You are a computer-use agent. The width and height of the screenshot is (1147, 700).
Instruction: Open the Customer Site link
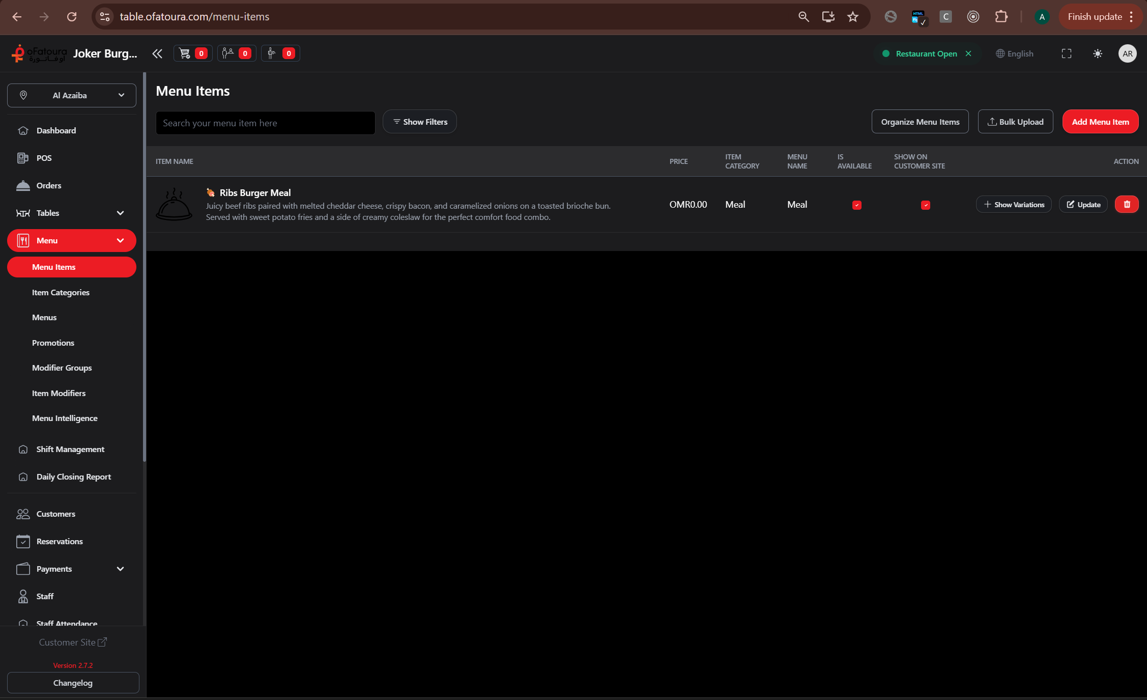tap(73, 642)
